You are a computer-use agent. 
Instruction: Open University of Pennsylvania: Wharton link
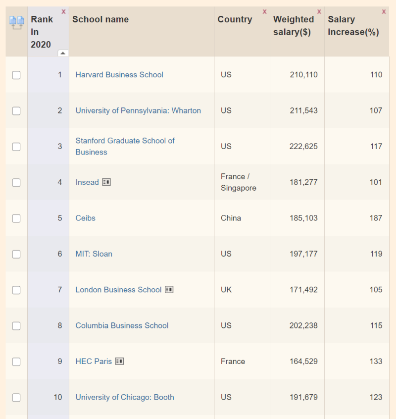coord(138,110)
